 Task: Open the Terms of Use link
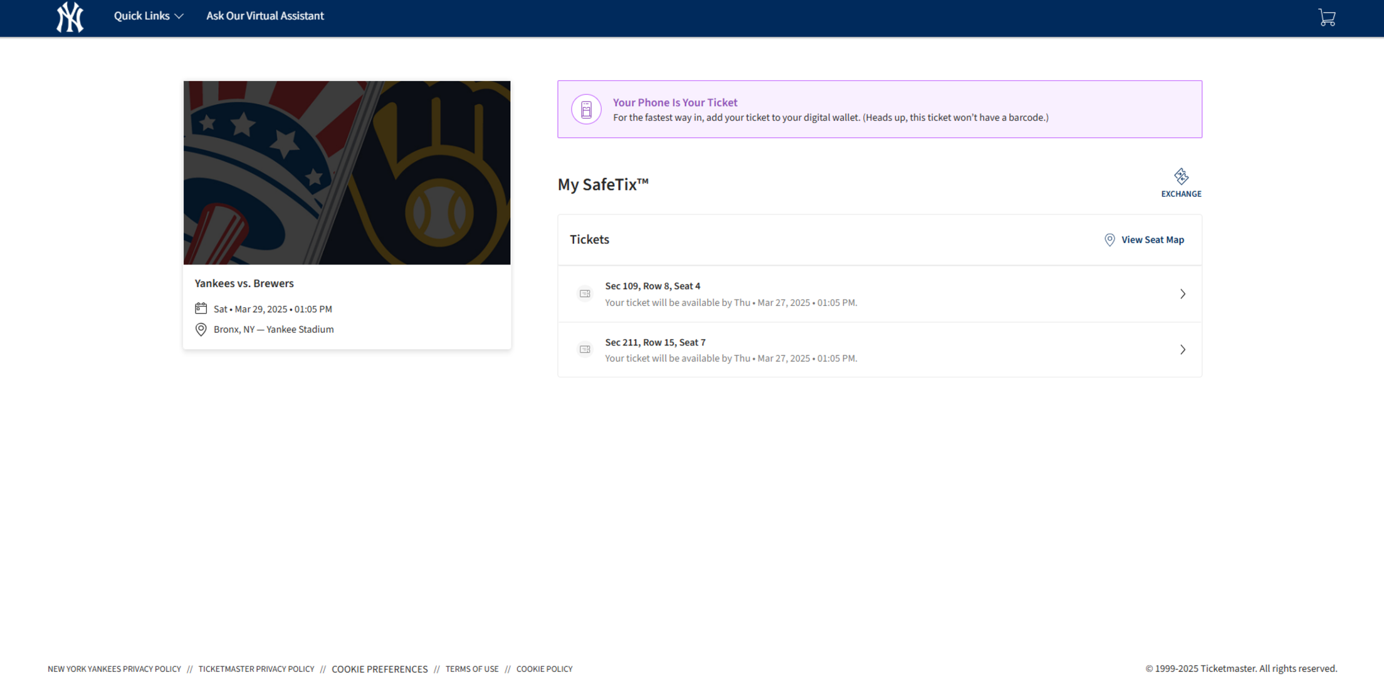click(472, 669)
